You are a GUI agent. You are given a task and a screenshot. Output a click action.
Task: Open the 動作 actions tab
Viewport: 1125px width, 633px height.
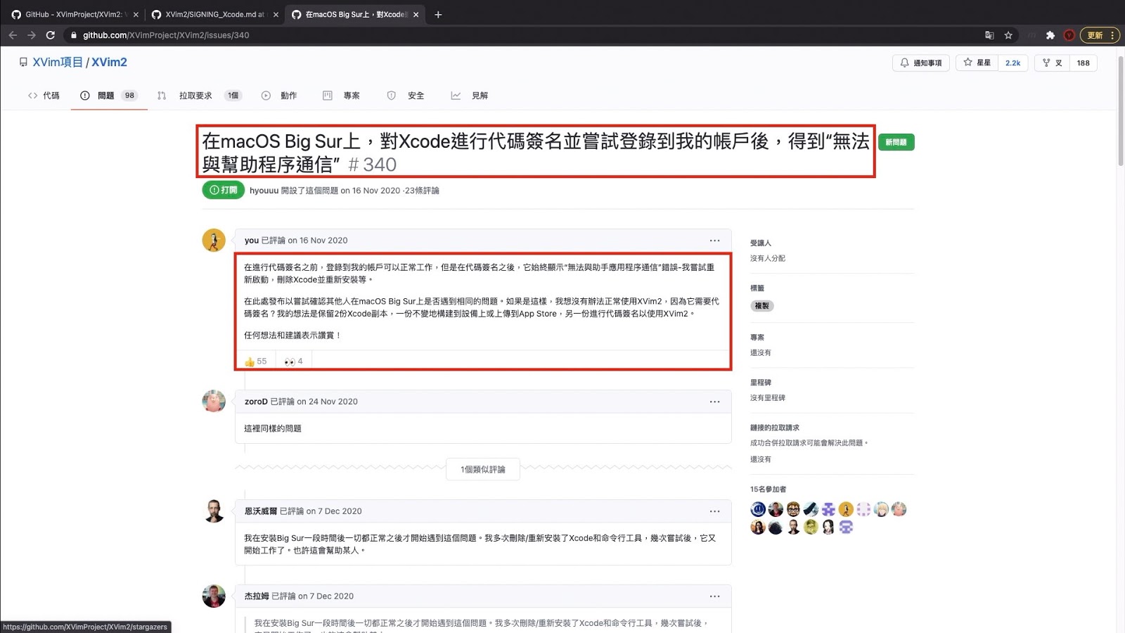pos(279,96)
